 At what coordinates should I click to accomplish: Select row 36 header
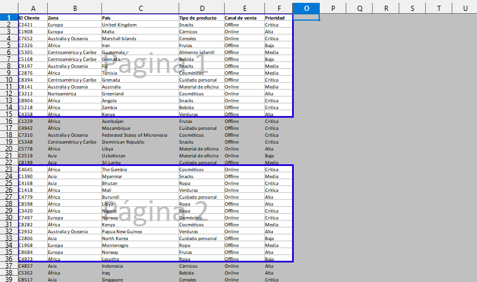(x=9, y=259)
